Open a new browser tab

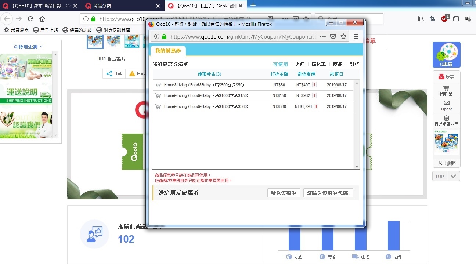coord(253,5)
